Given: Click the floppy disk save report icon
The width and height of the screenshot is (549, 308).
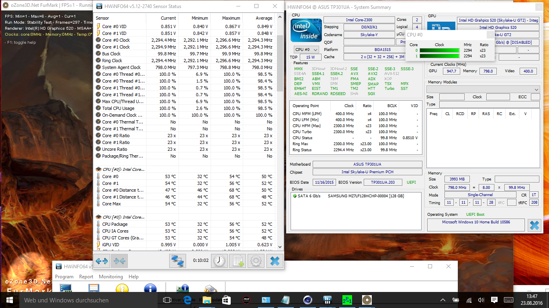Looking at the screenshot, I should click(94, 289).
